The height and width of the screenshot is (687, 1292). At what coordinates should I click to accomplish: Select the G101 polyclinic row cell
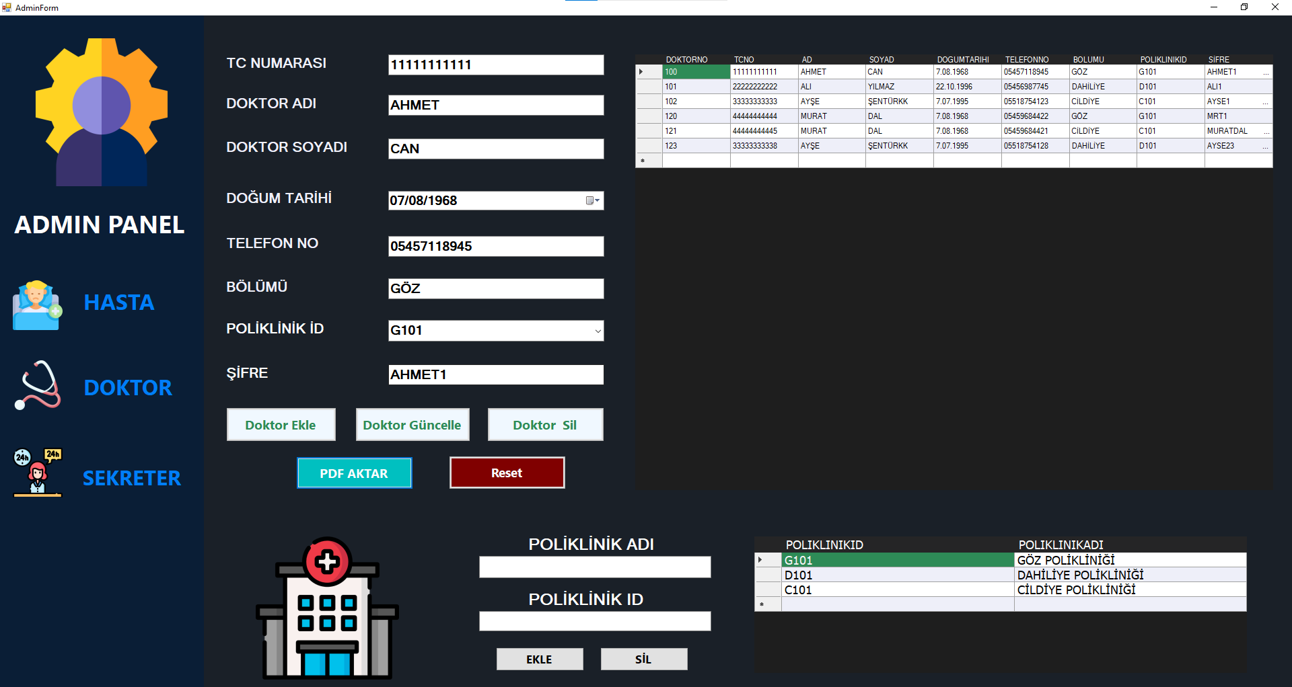pyautogui.click(x=898, y=560)
